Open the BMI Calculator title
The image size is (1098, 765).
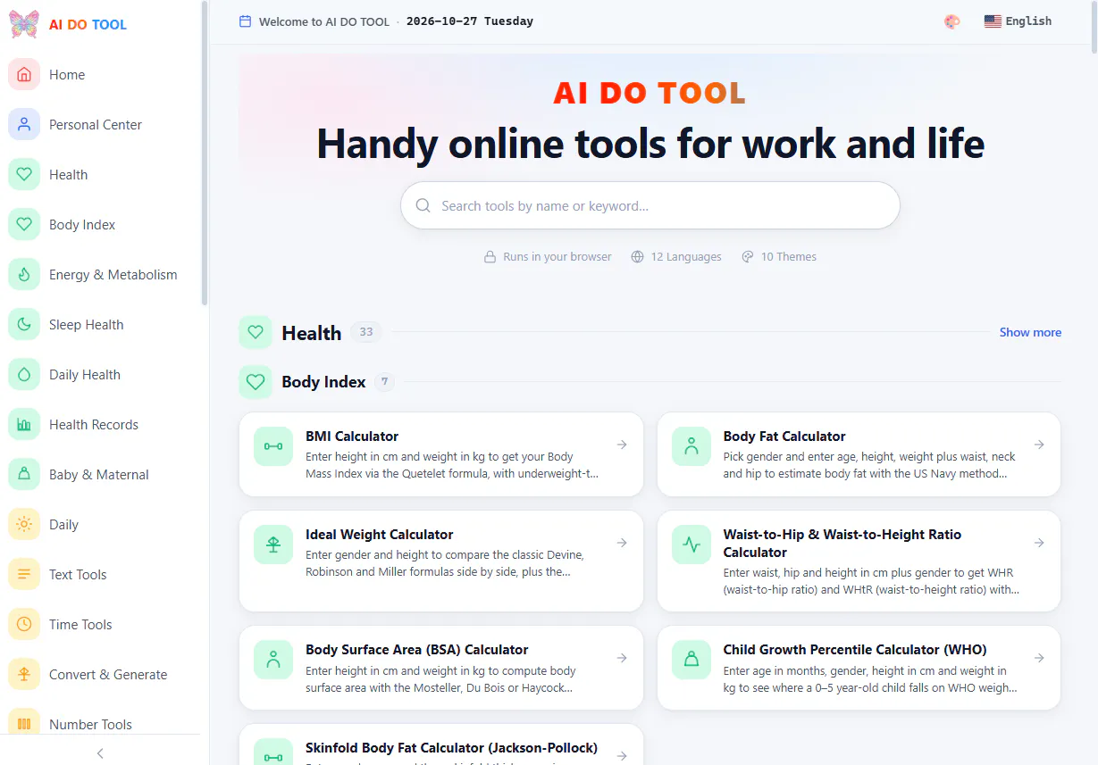click(352, 437)
